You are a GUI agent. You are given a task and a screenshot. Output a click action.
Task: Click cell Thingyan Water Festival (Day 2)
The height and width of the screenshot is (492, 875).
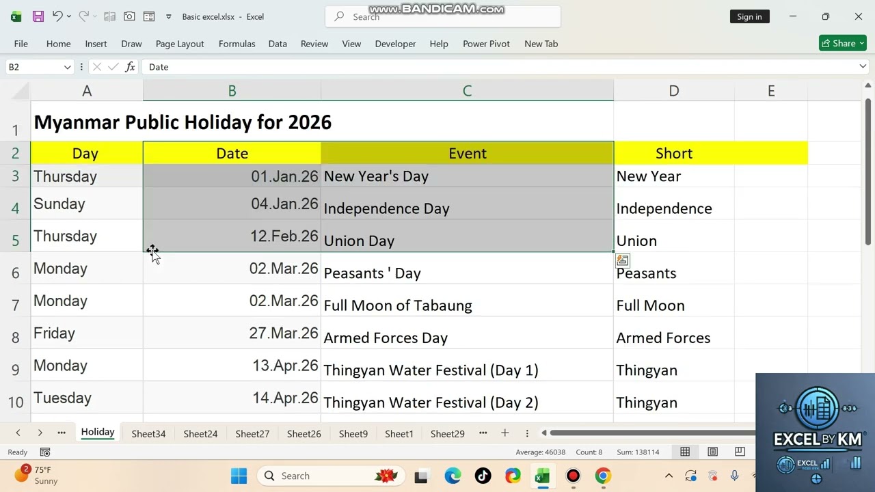point(467,398)
